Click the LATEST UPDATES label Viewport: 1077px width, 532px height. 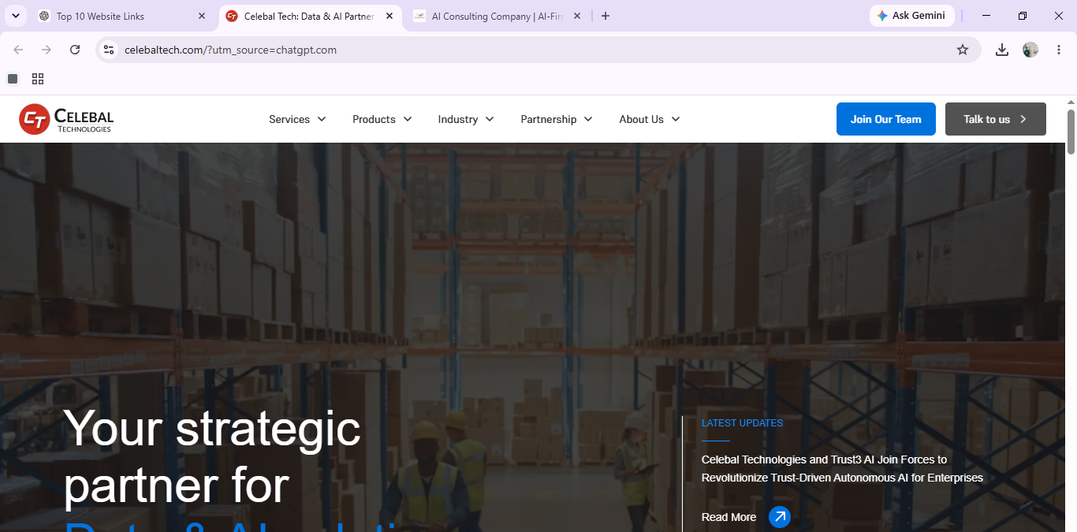coord(742,423)
